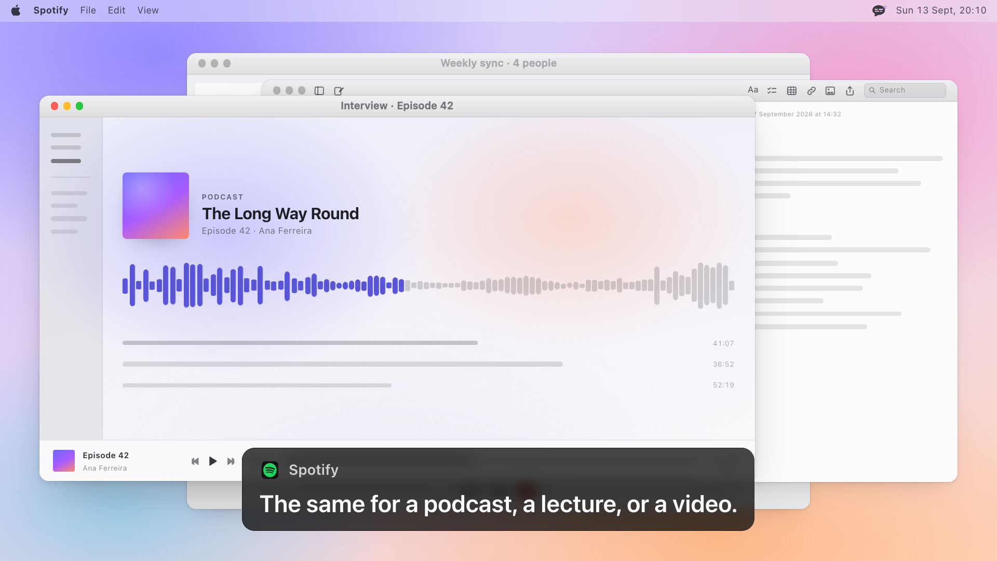Open the Edit menu
997x561 pixels.
(116, 10)
